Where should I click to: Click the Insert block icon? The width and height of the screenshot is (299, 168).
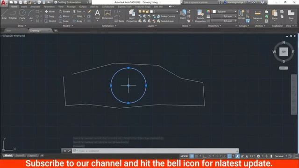tap(183, 14)
